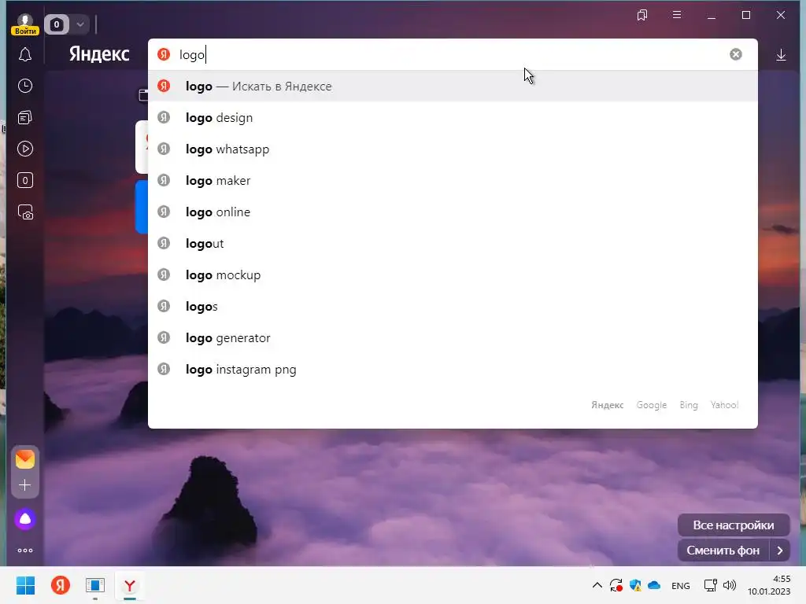
Task: Clear the address bar text
Action: tap(736, 54)
